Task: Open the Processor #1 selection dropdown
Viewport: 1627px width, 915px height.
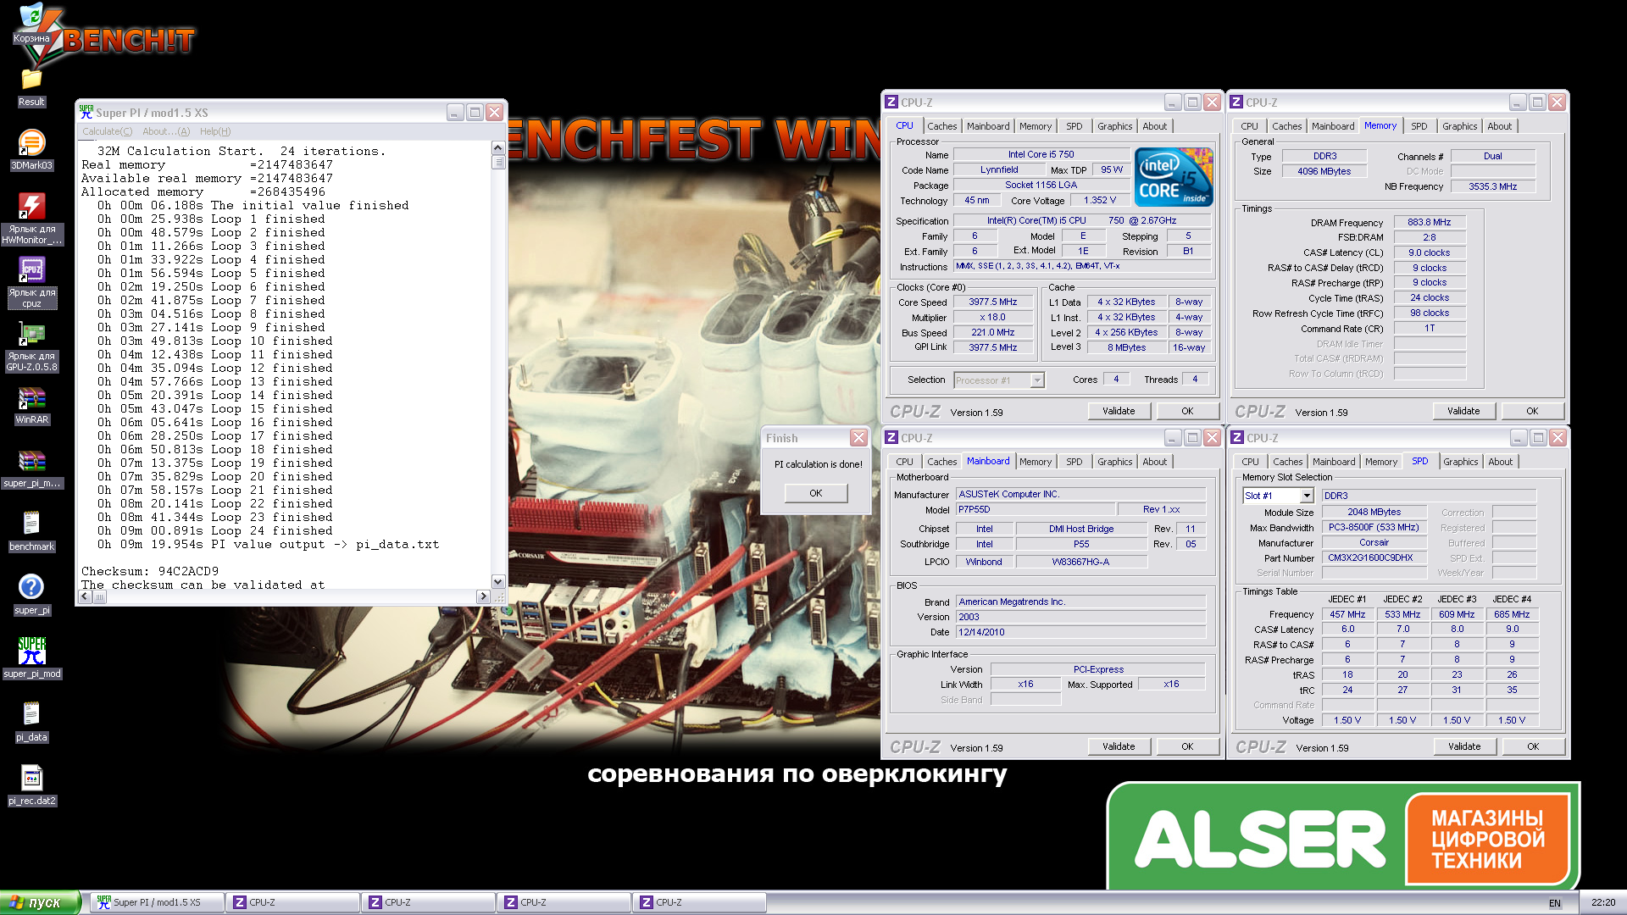Action: [x=1037, y=380]
